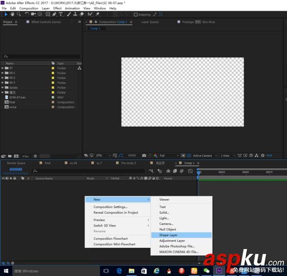The height and width of the screenshot is (276, 287).
Task: Expand the 06-1 folder
Action: [x=2, y=73]
